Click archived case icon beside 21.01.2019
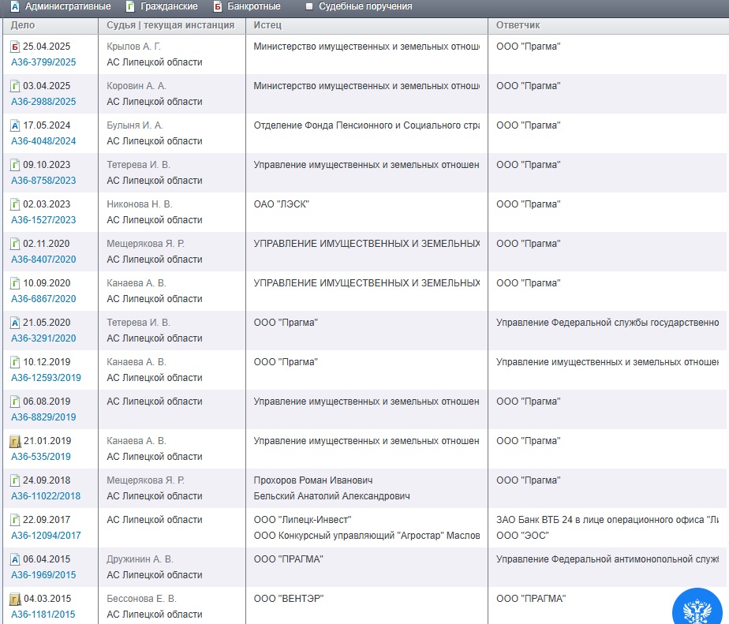 pos(15,441)
